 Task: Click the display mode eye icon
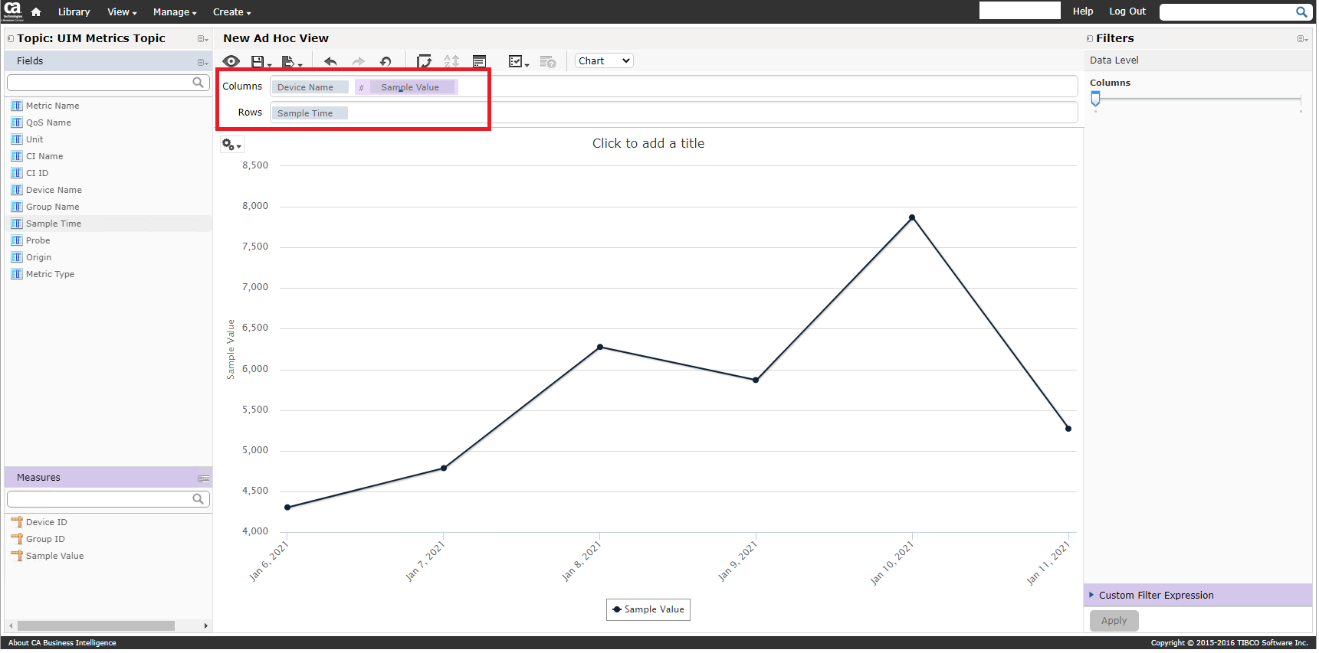point(231,61)
